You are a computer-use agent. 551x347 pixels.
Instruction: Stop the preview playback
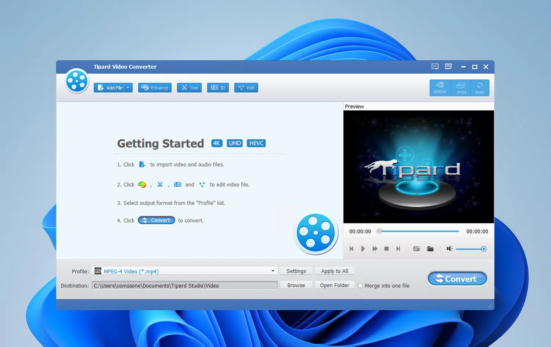386,249
